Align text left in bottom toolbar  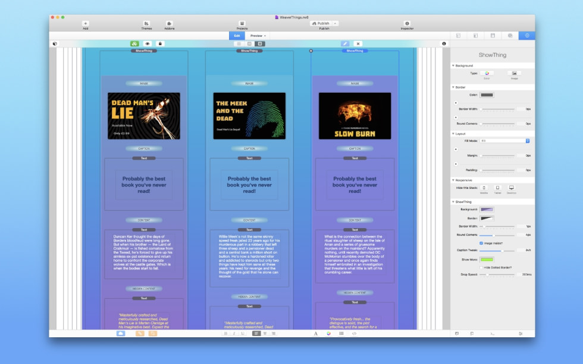[x=256, y=334]
